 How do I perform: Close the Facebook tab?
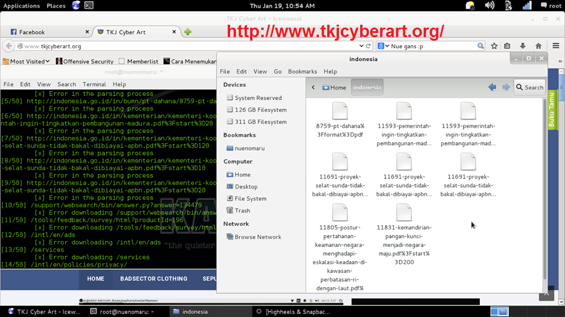coord(87,32)
